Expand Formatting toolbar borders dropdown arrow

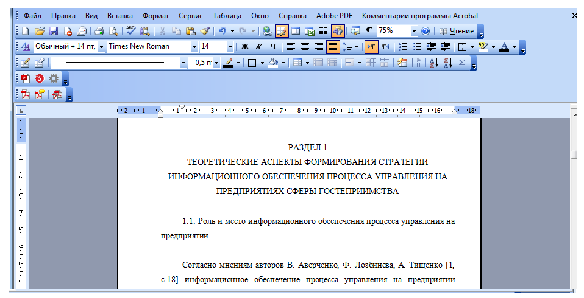472,47
